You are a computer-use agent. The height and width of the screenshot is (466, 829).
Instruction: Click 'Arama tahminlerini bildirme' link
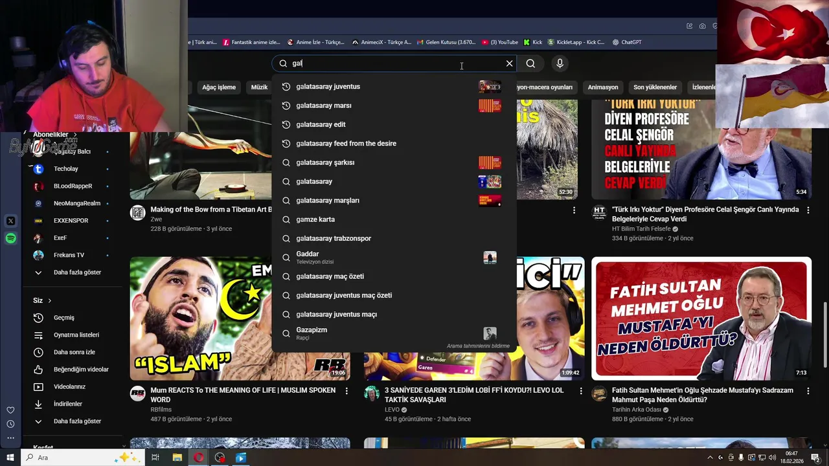(x=478, y=346)
